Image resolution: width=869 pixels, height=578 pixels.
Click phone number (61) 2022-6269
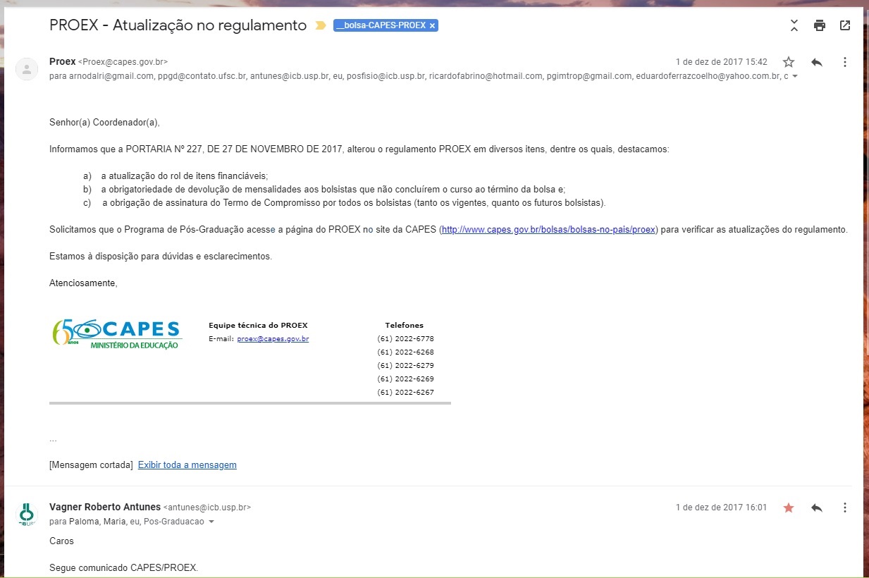[406, 379]
